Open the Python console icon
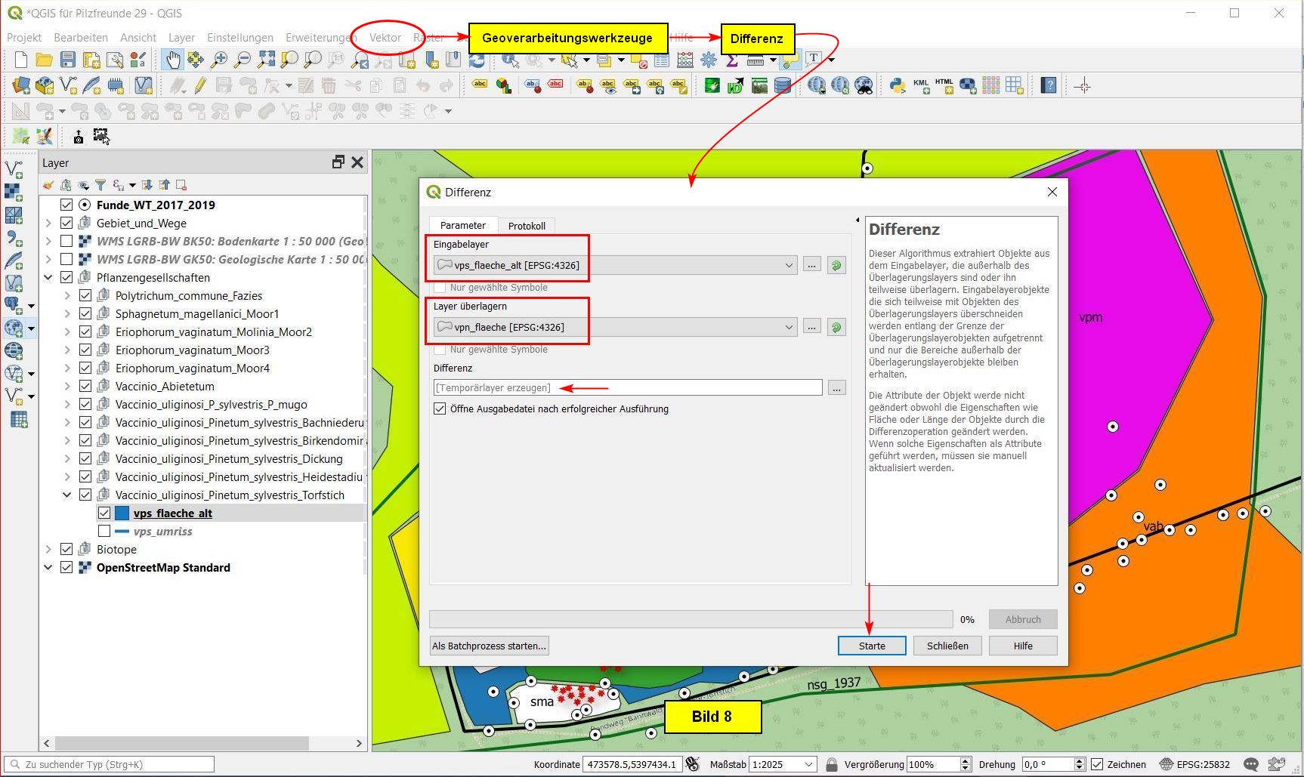The width and height of the screenshot is (1304, 777). coord(897,86)
